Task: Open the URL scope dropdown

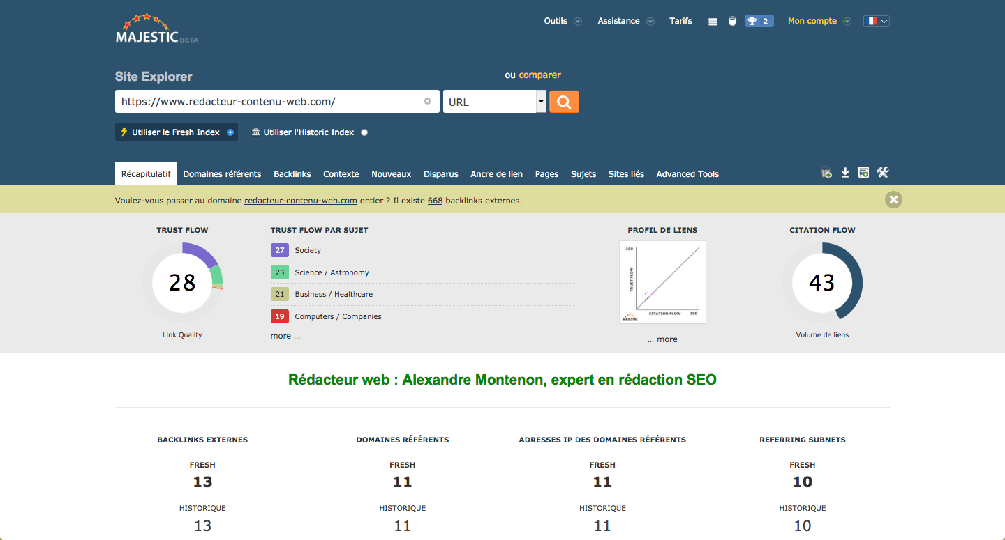Action: pos(494,102)
